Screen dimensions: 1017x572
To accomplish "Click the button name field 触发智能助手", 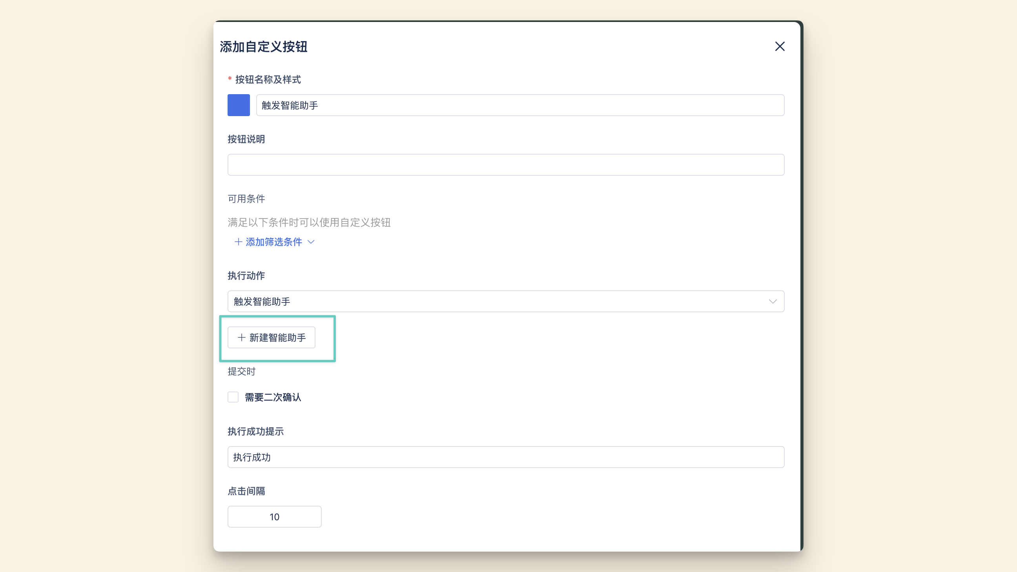I will tap(519, 105).
